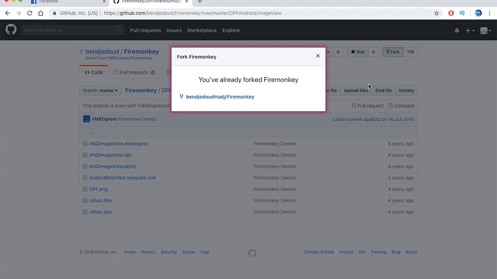Click the Find file button
497x279 pixels.
point(383,90)
